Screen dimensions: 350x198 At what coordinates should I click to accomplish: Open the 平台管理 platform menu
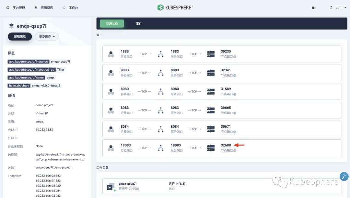click(16, 7)
